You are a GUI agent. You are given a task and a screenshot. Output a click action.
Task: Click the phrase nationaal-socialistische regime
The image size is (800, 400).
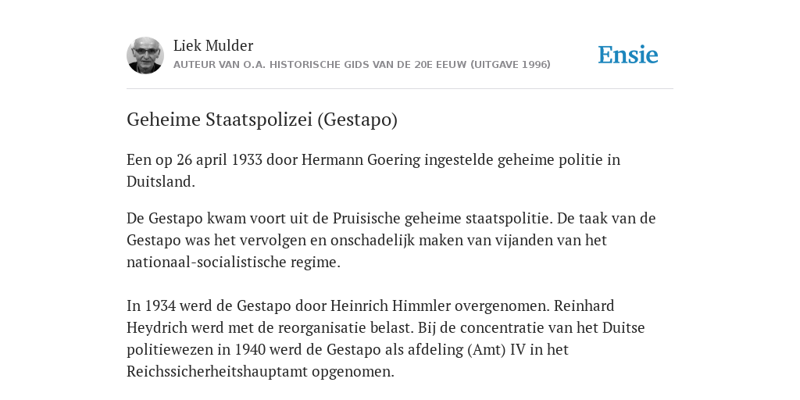(233, 262)
